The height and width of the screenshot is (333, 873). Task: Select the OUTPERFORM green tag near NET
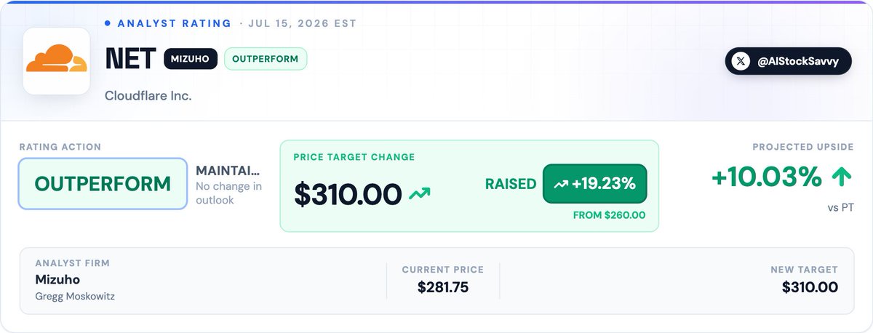(266, 59)
